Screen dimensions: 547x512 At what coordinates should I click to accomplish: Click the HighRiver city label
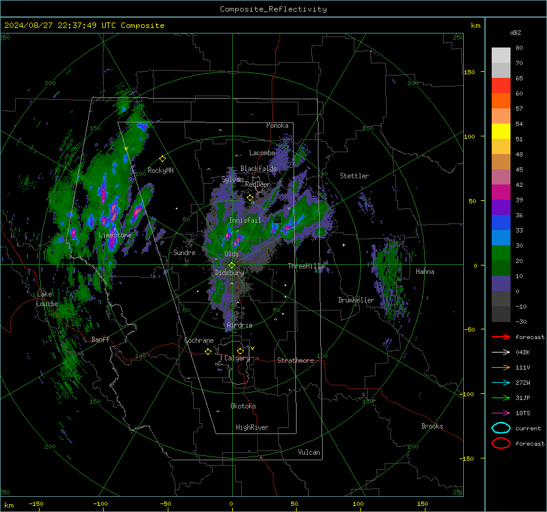coord(252,427)
